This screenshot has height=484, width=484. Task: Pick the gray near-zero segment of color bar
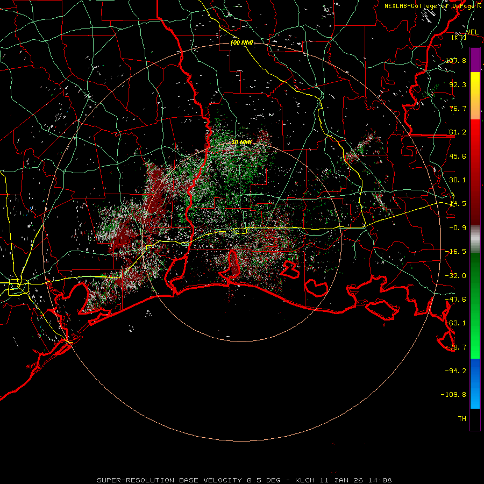click(475, 239)
